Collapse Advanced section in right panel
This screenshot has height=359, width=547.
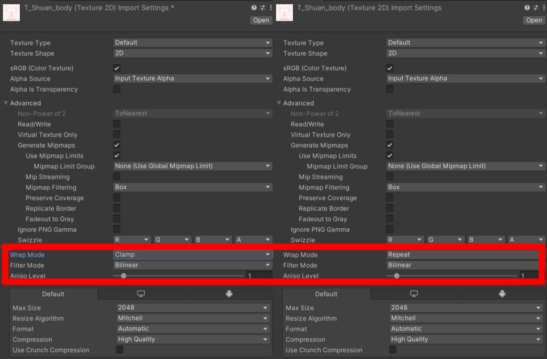(x=279, y=103)
